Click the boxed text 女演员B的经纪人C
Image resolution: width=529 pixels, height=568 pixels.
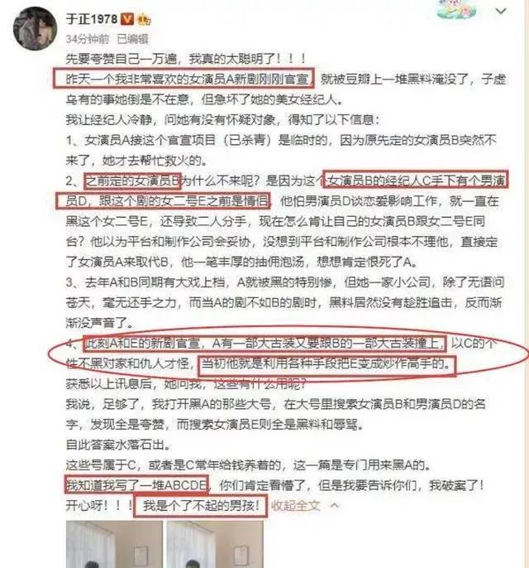[x=416, y=180]
